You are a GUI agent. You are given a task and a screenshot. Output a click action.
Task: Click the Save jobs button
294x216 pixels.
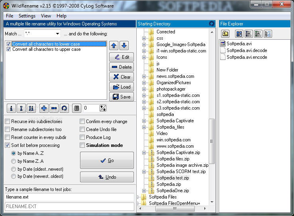pos(122,97)
